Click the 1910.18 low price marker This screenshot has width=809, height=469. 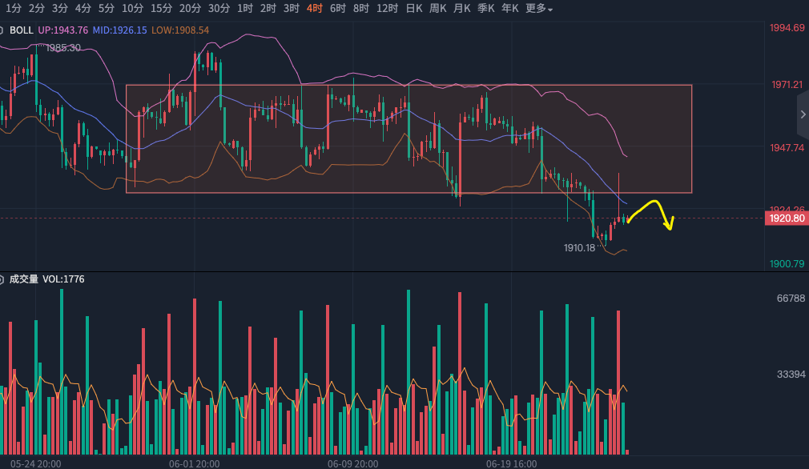pos(580,248)
